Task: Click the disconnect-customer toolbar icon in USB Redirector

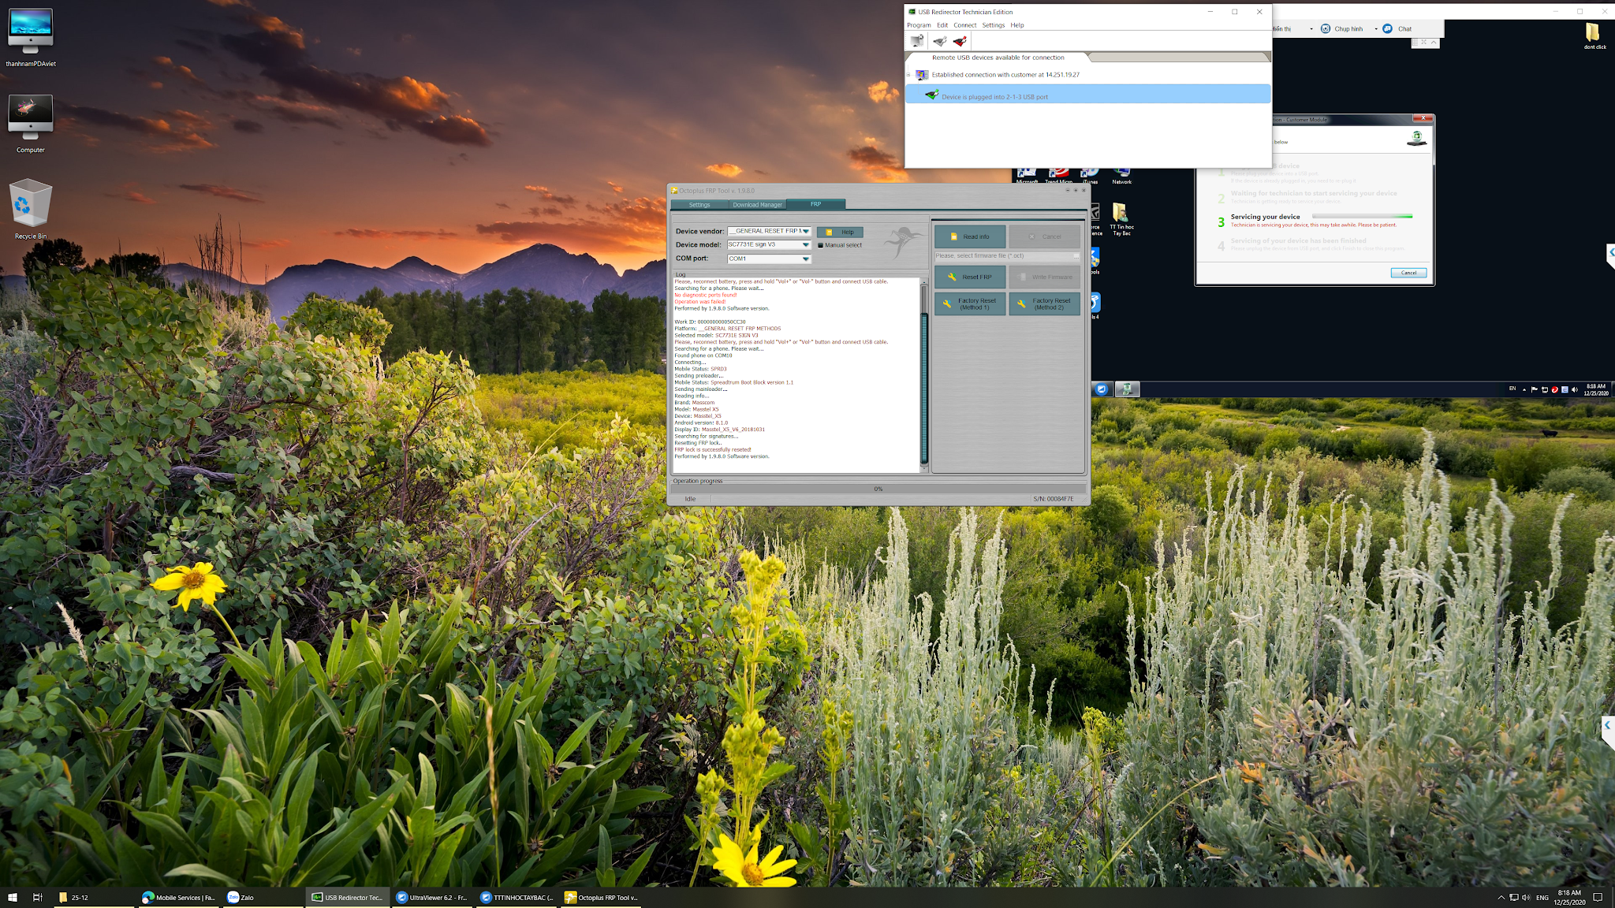Action: click(x=916, y=41)
